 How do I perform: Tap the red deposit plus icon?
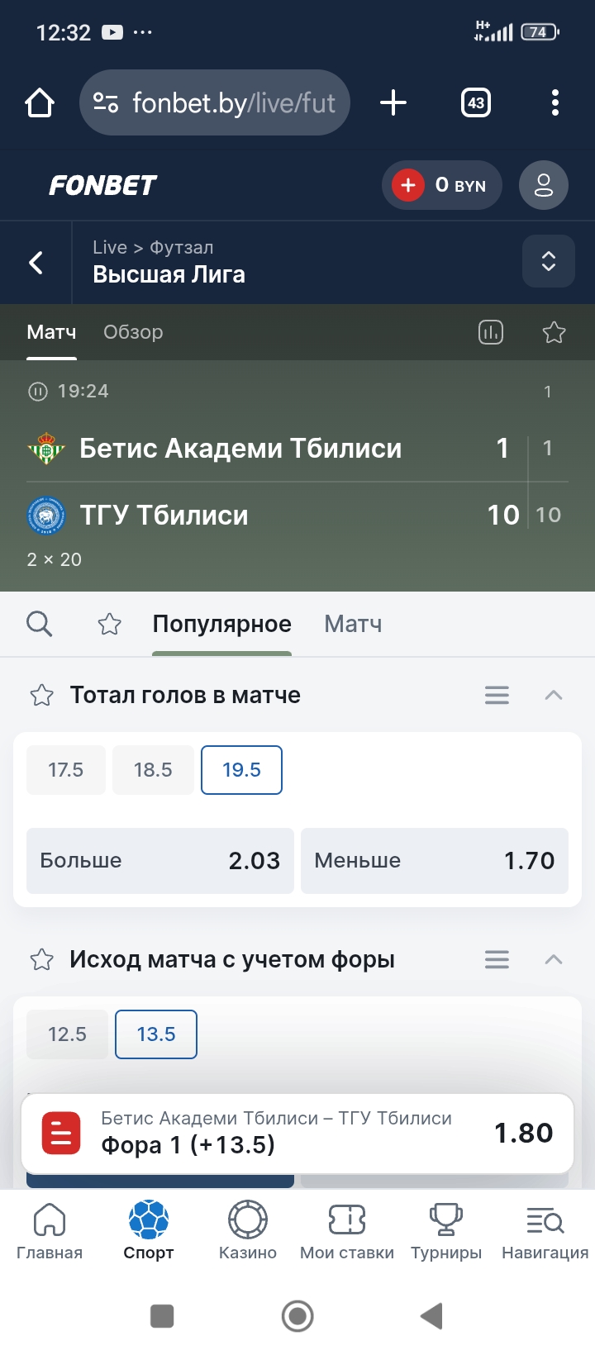[408, 185]
